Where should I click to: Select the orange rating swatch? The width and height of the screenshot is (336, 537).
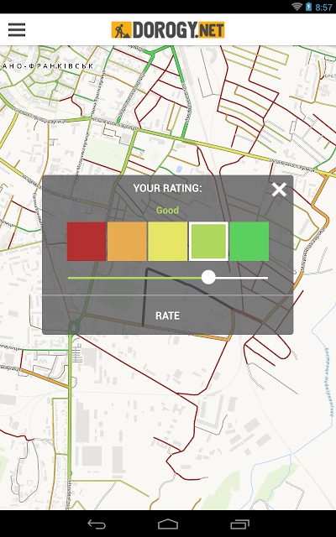tap(127, 242)
